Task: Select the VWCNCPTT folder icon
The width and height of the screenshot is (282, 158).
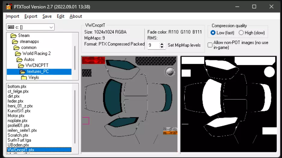Action: click(x=21, y=66)
